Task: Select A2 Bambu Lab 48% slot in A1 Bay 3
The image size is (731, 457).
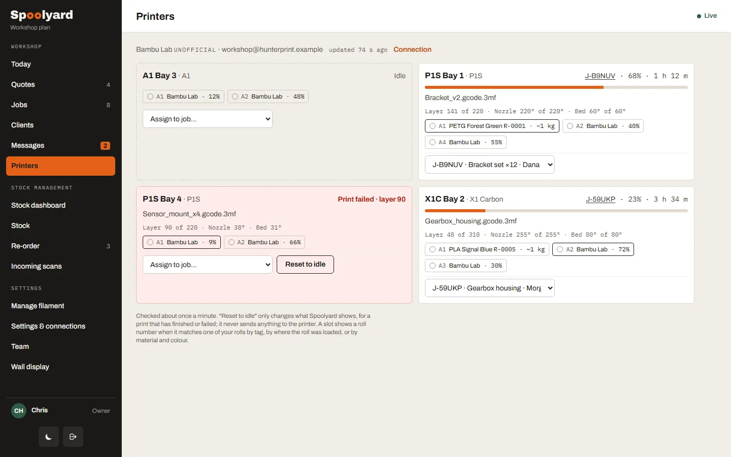Action: pyautogui.click(x=268, y=96)
